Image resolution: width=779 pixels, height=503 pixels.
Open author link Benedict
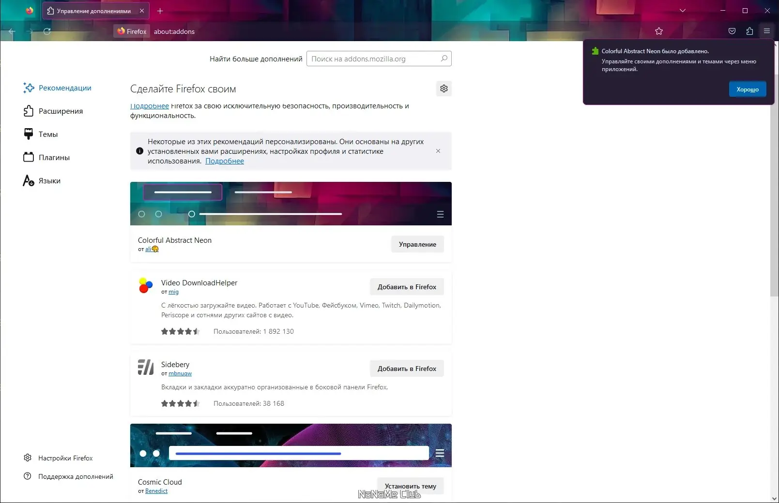156,491
